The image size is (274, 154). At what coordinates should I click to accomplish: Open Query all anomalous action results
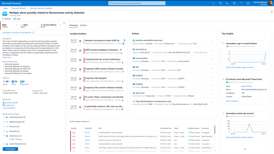click(x=240, y=137)
